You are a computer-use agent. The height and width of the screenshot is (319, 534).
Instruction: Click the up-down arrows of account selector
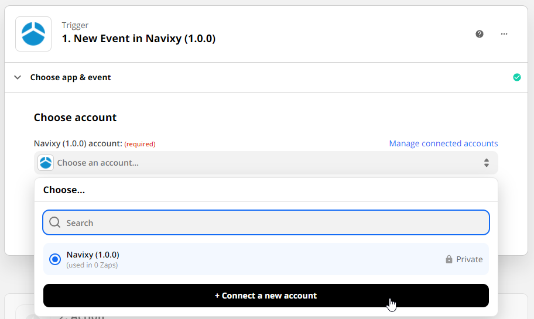click(487, 163)
